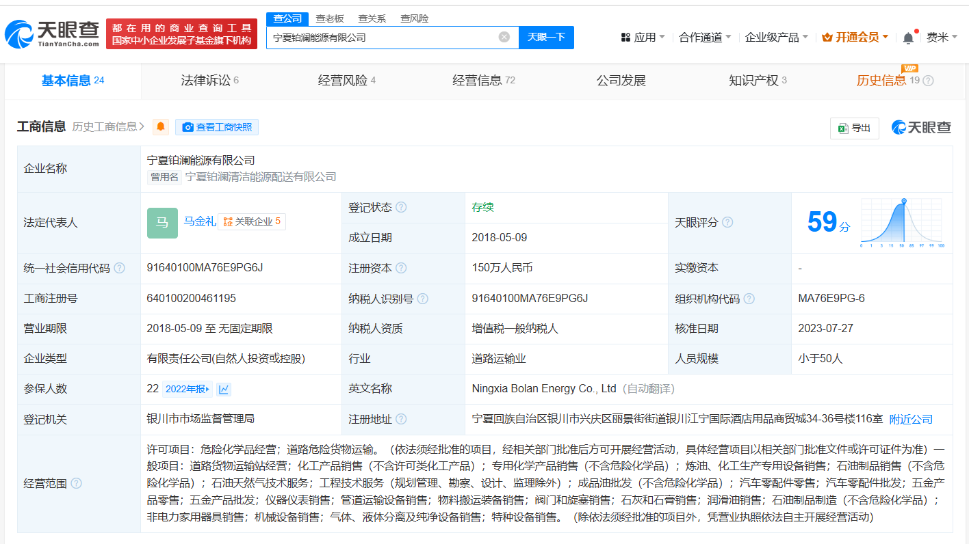The image size is (969, 544).
Task: Click the notification bell in header
Action: (x=908, y=38)
